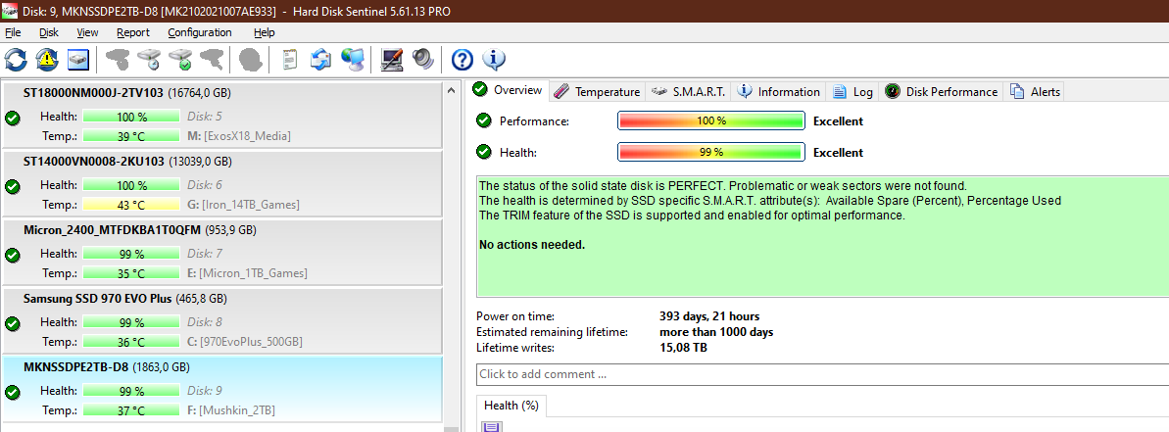1169x432 pixels.
Task: Select the Samsung SSD 970 EVO Plus entry
Action: pos(222,321)
